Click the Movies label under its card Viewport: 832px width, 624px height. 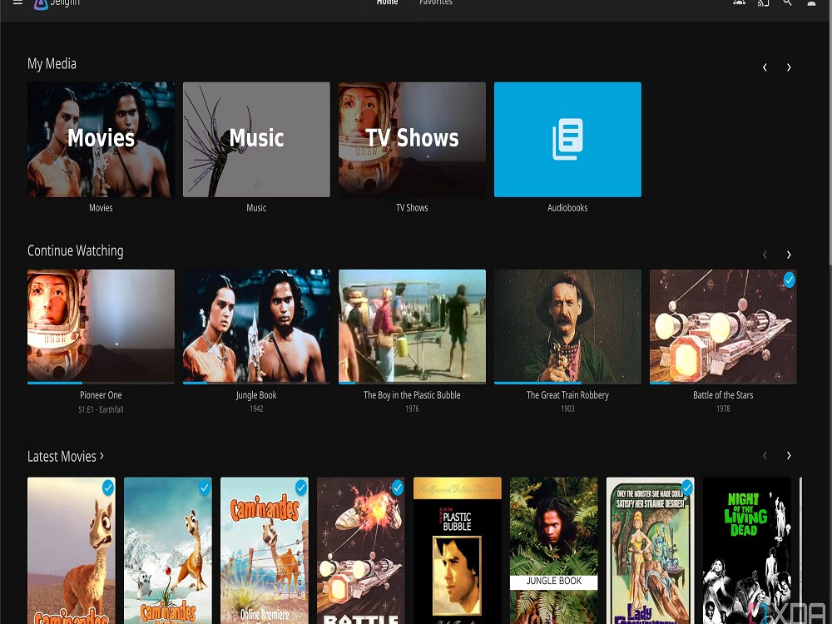click(x=101, y=207)
